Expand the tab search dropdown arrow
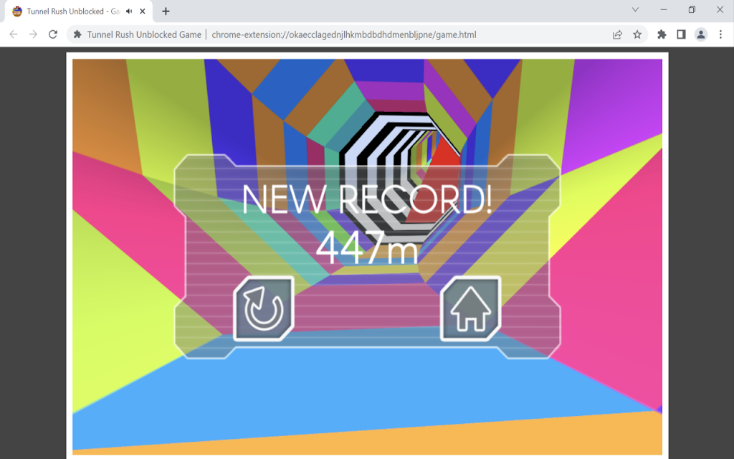The image size is (734, 459). coord(635,9)
